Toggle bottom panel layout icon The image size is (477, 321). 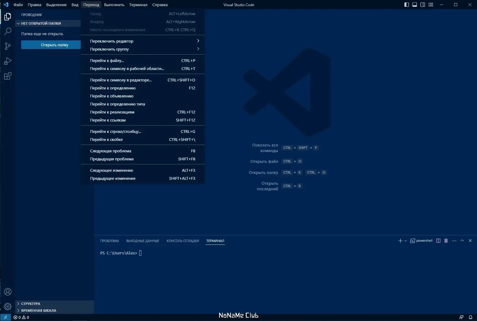click(415, 5)
